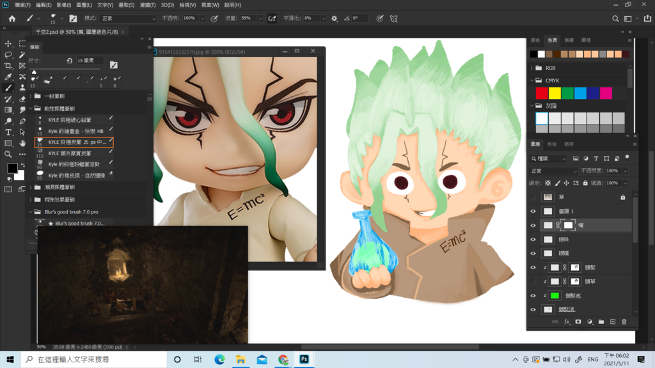655x368 pixels.
Task: Toggle pressure for opacity
Action: click(x=214, y=19)
